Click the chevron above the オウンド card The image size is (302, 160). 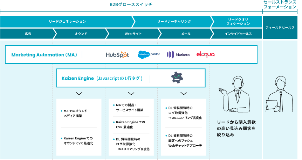click(x=79, y=94)
